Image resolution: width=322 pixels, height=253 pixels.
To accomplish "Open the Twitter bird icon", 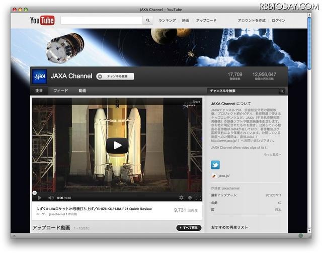I will point(215,164).
